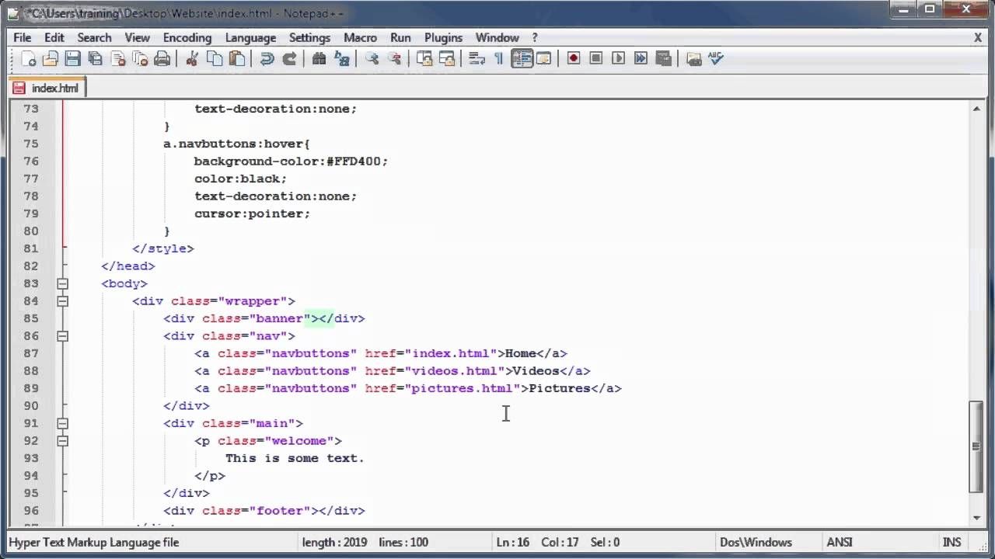The image size is (995, 559).
Task: Open the Language menu
Action: [x=250, y=37]
